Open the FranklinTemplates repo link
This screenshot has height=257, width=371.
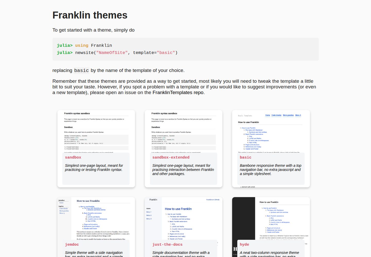pyautogui.click(x=178, y=93)
